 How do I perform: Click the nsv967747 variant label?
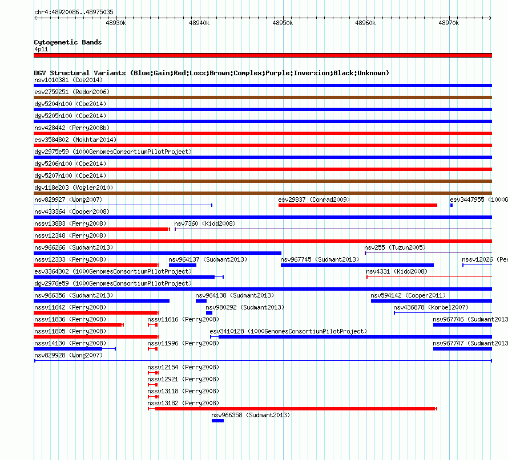[470, 343]
